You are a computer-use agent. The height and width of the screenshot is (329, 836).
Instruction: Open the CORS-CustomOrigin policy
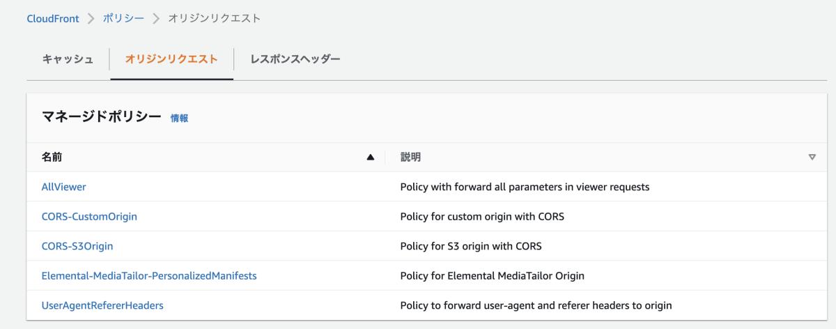tap(89, 216)
